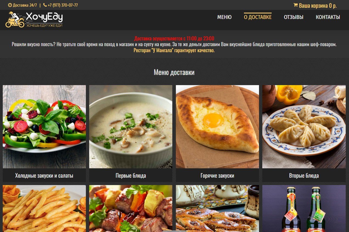Open the Первые блюда category label

pyautogui.click(x=131, y=175)
